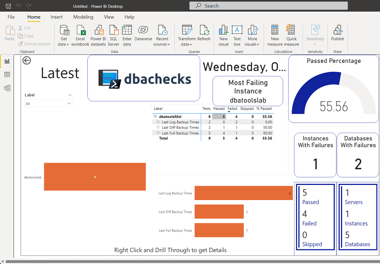The height and width of the screenshot is (264, 380).
Task: Click the highlighted Passed cell value 5
Action: pyautogui.click(x=219, y=117)
